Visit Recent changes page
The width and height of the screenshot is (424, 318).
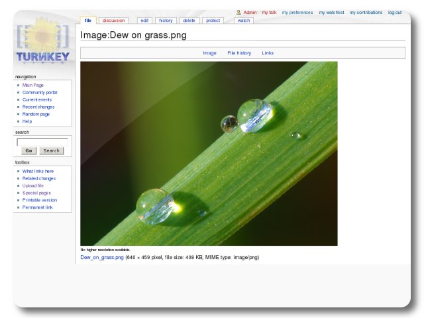[x=38, y=107]
